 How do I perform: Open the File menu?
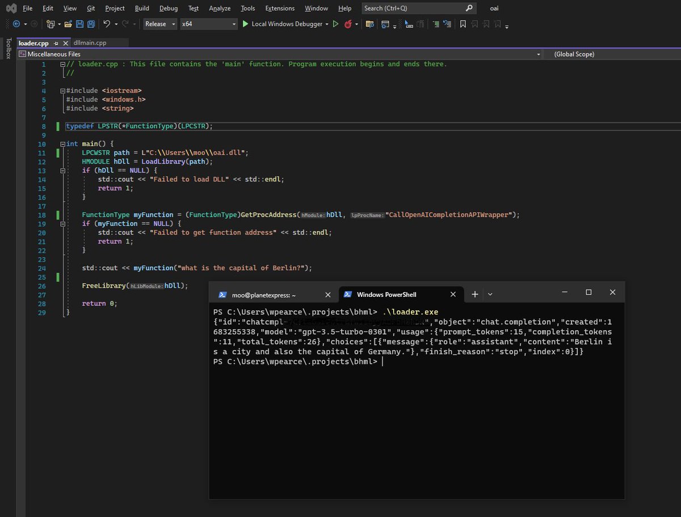coord(28,8)
